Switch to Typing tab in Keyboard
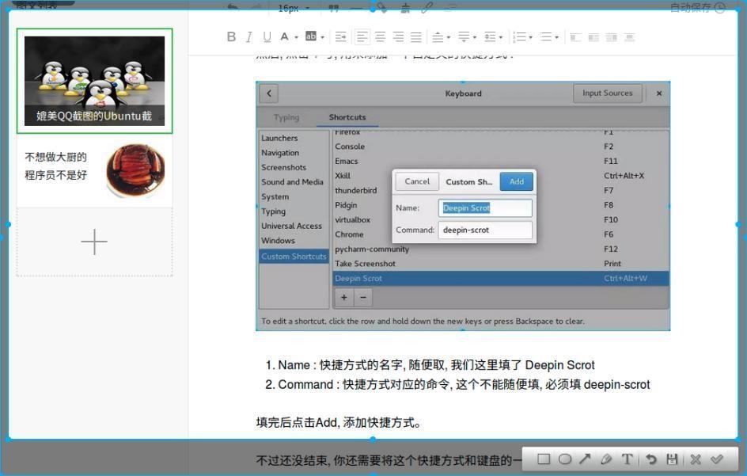 (286, 117)
